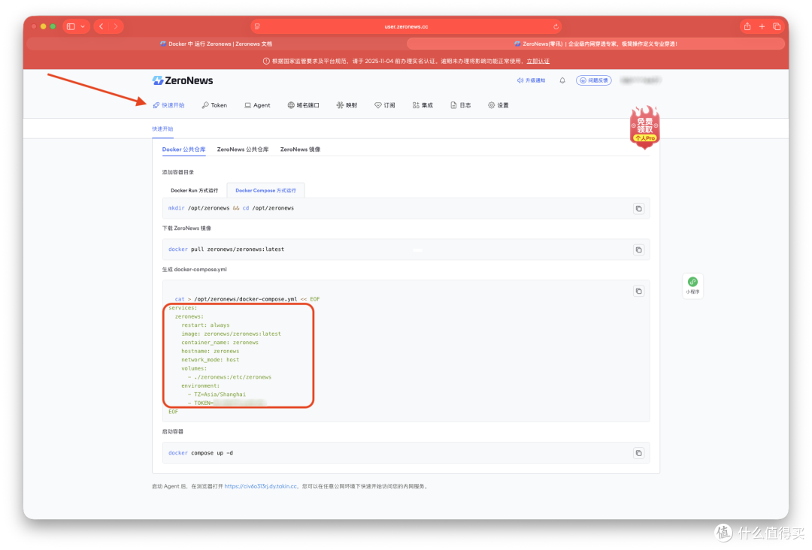This screenshot has height=550, width=812.
Task: Click the ZeroNews logo
Action: [183, 80]
